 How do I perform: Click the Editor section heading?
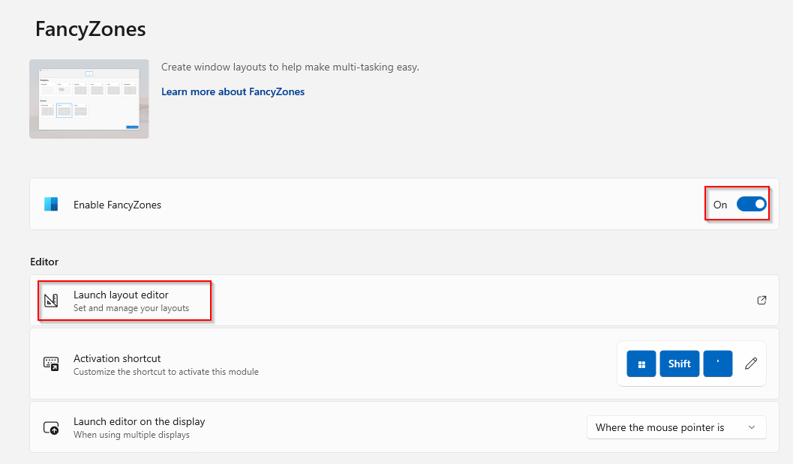44,262
